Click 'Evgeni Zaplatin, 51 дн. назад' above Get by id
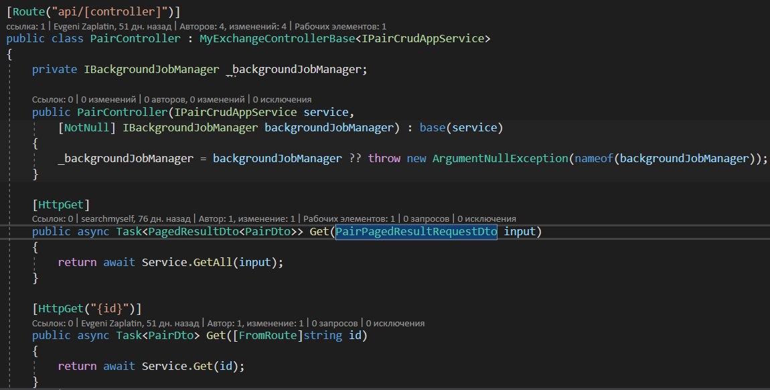This screenshot has width=770, height=390. pos(140,324)
